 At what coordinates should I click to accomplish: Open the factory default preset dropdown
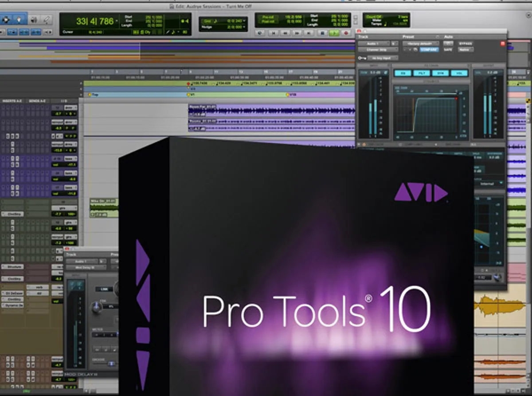[420, 44]
